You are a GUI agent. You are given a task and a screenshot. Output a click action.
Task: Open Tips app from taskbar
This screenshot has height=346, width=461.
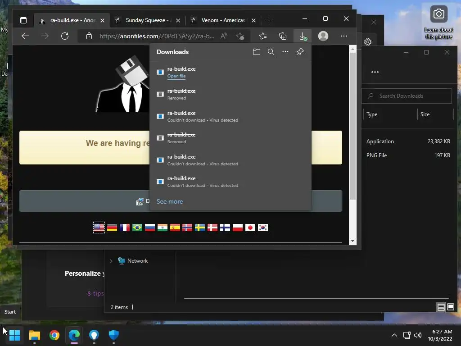coord(94,335)
